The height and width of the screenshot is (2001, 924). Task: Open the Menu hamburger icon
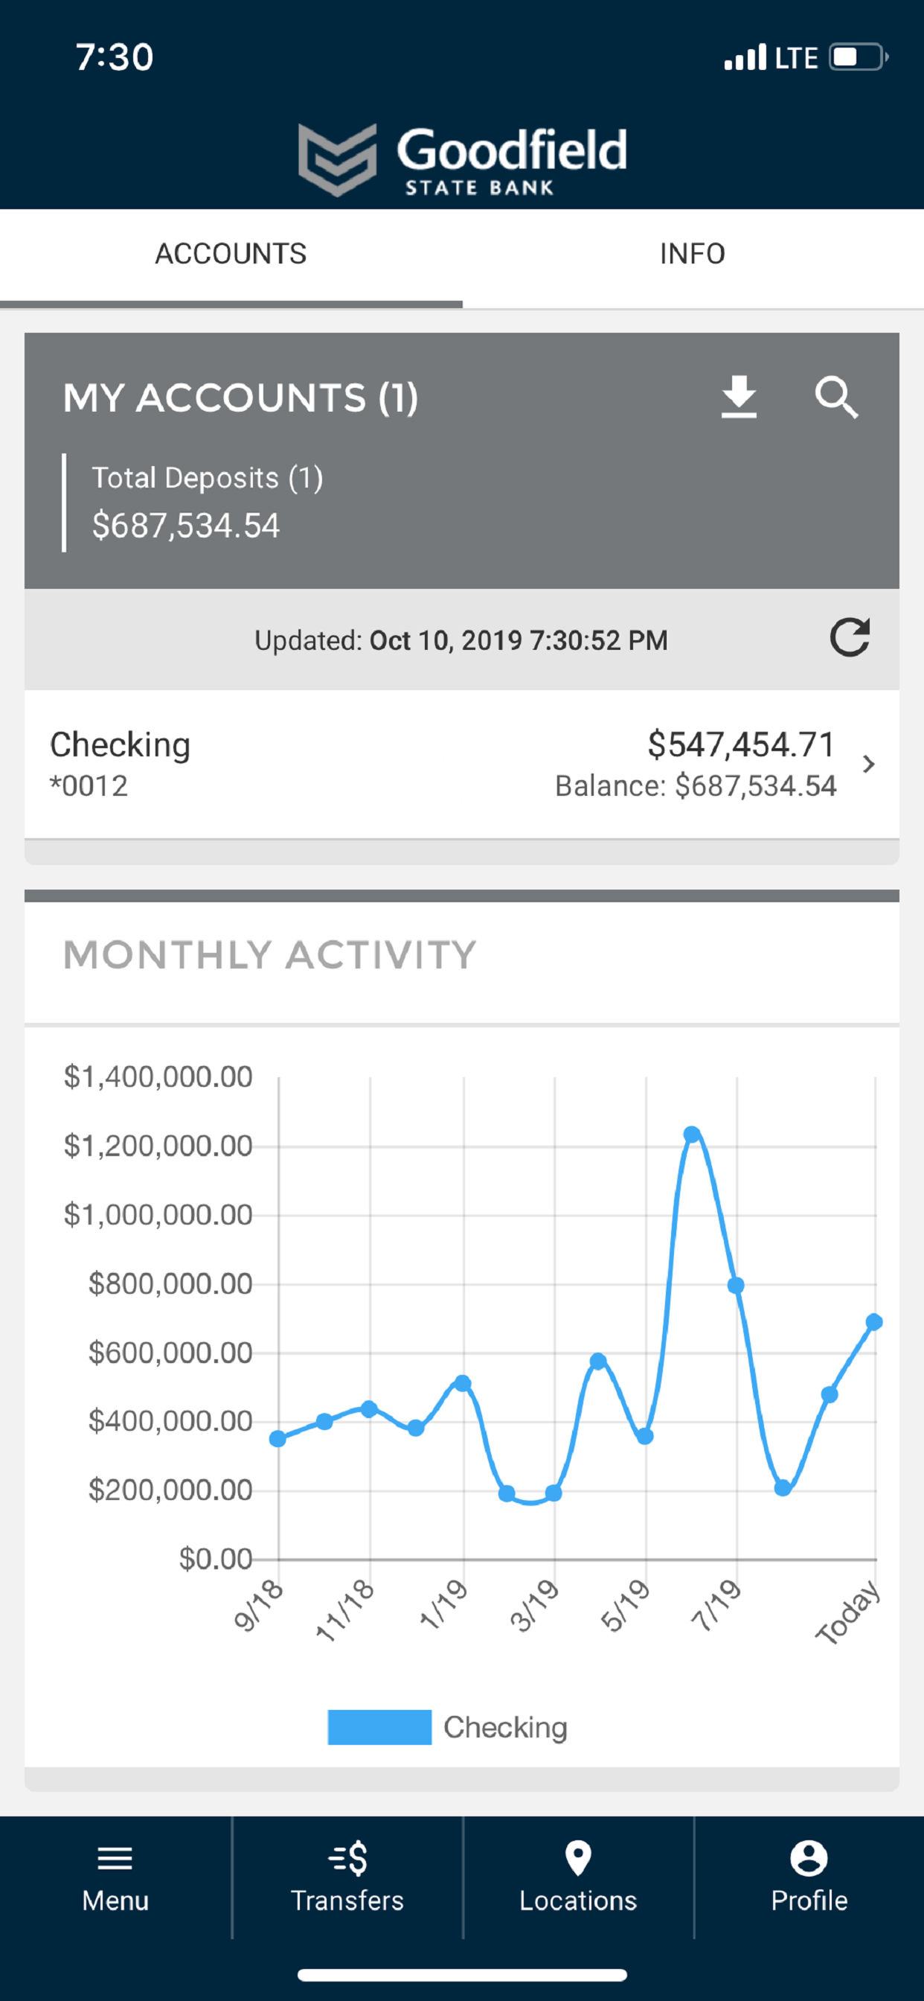115,1858
